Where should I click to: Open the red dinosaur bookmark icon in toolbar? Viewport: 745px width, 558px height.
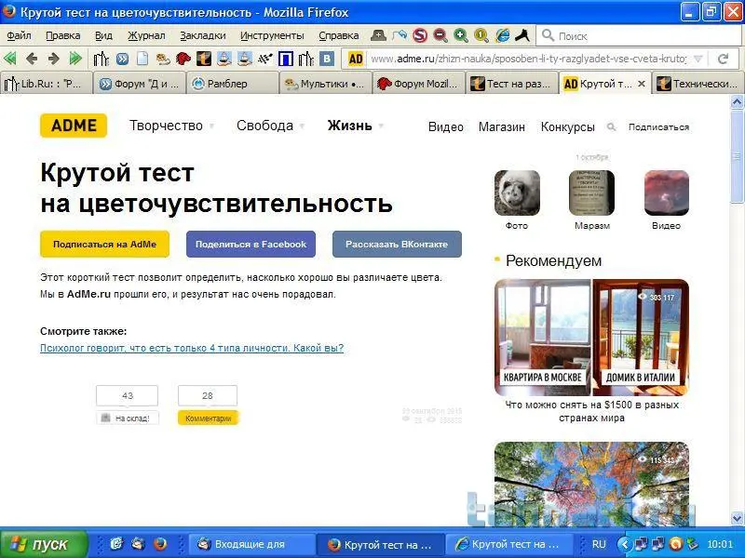point(183,59)
